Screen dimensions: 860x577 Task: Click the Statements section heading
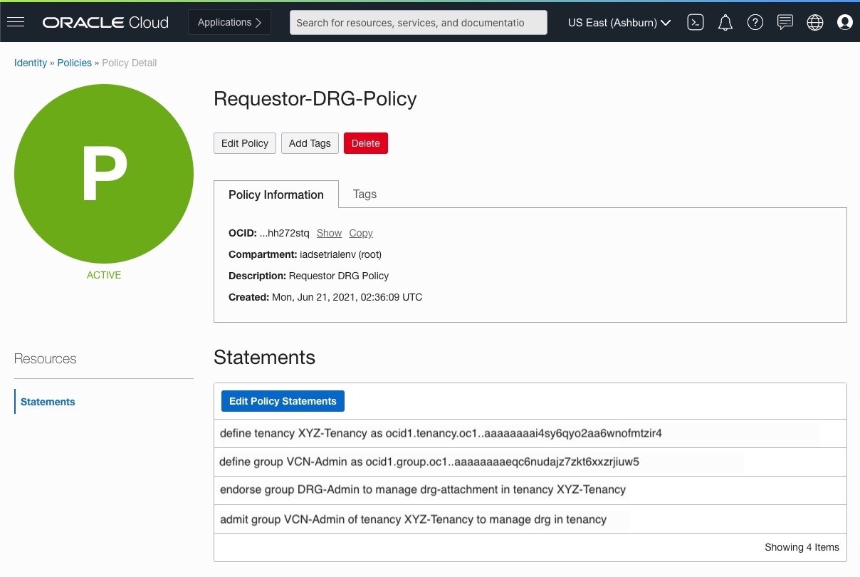(264, 358)
